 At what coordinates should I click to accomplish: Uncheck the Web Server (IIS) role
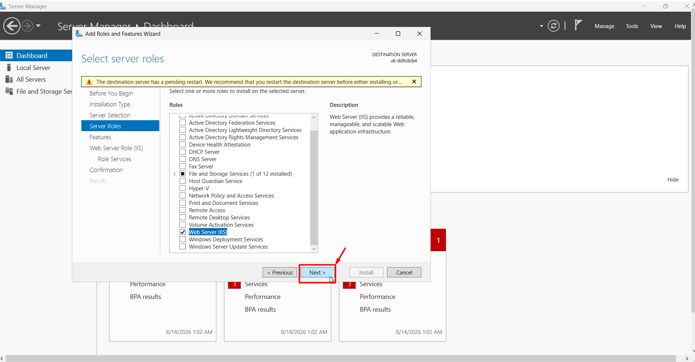point(183,232)
